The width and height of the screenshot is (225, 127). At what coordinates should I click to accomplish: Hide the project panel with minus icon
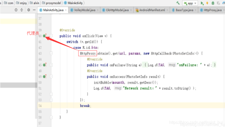pos(34,10)
